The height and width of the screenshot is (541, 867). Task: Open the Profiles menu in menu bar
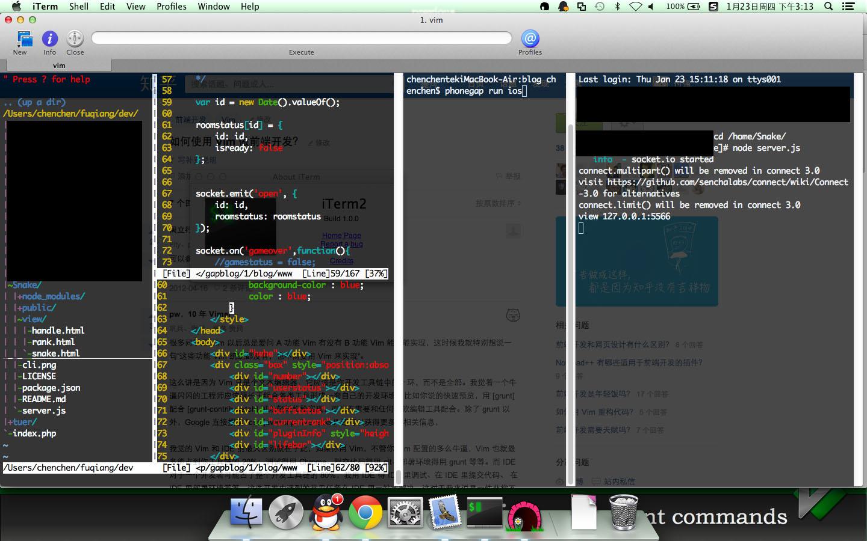click(172, 7)
